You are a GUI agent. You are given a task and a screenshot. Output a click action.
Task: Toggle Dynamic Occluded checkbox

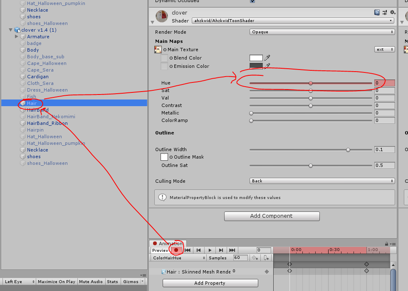click(x=252, y=1)
